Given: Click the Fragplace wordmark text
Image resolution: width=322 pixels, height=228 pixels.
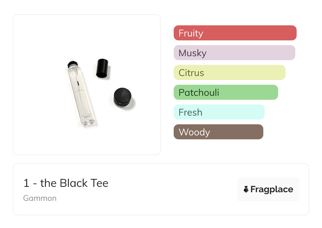Looking at the screenshot, I should (272, 189).
